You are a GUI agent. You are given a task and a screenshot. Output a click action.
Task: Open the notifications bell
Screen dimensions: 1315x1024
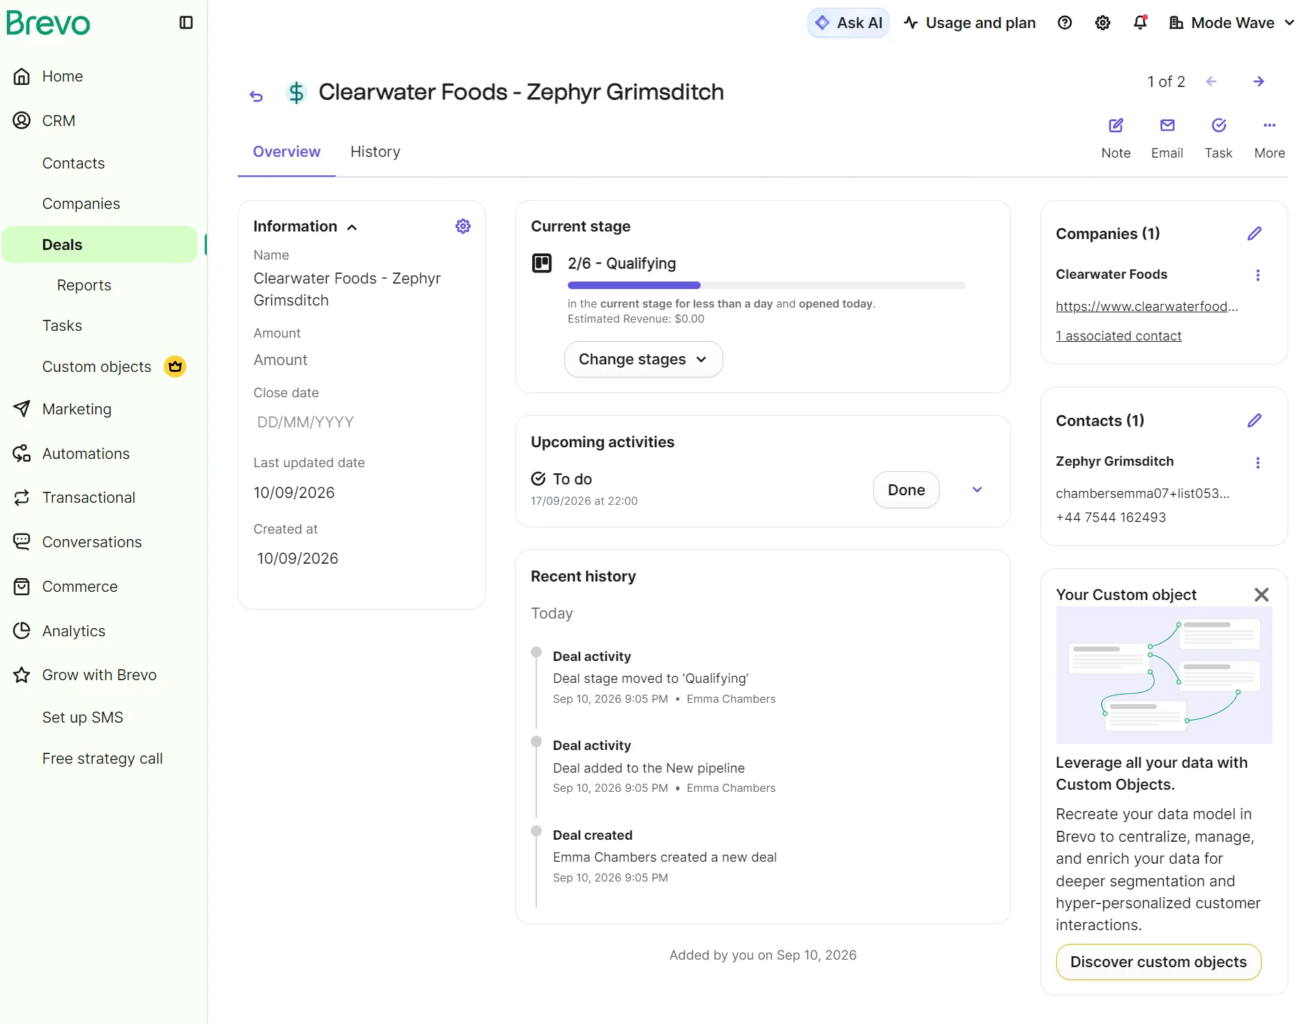click(x=1140, y=23)
